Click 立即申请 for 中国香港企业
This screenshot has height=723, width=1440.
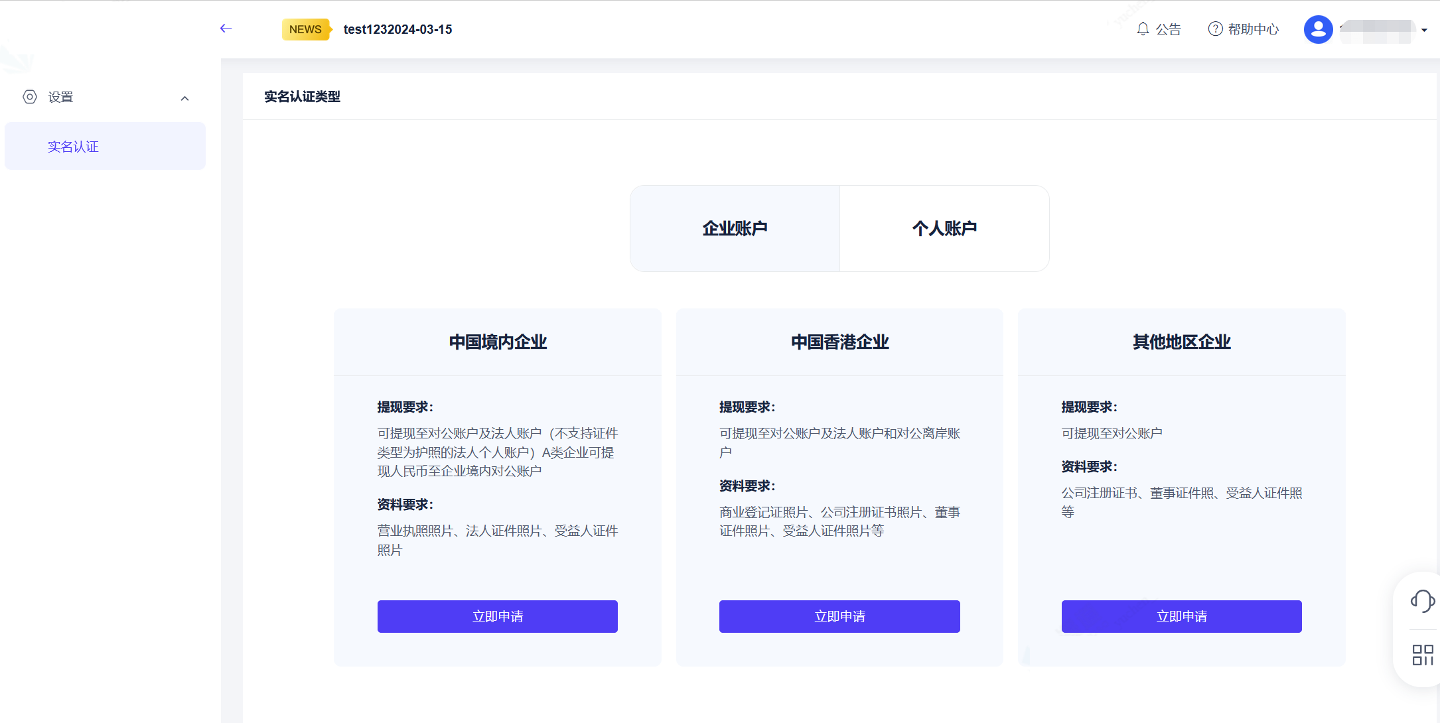839,616
